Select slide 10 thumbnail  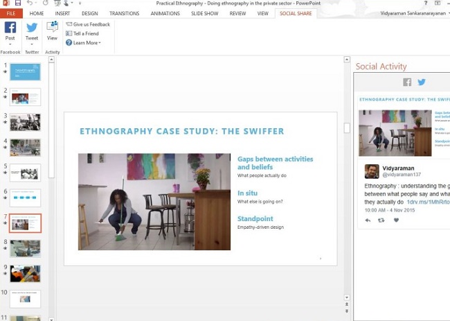[x=25, y=299]
